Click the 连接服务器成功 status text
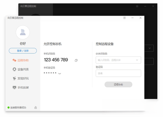This screenshot has height=117, width=163. coord(18,108)
